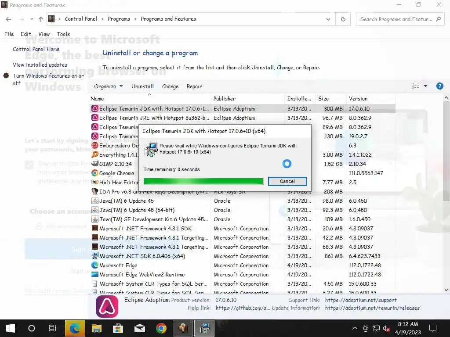Open the File menu

9,34
